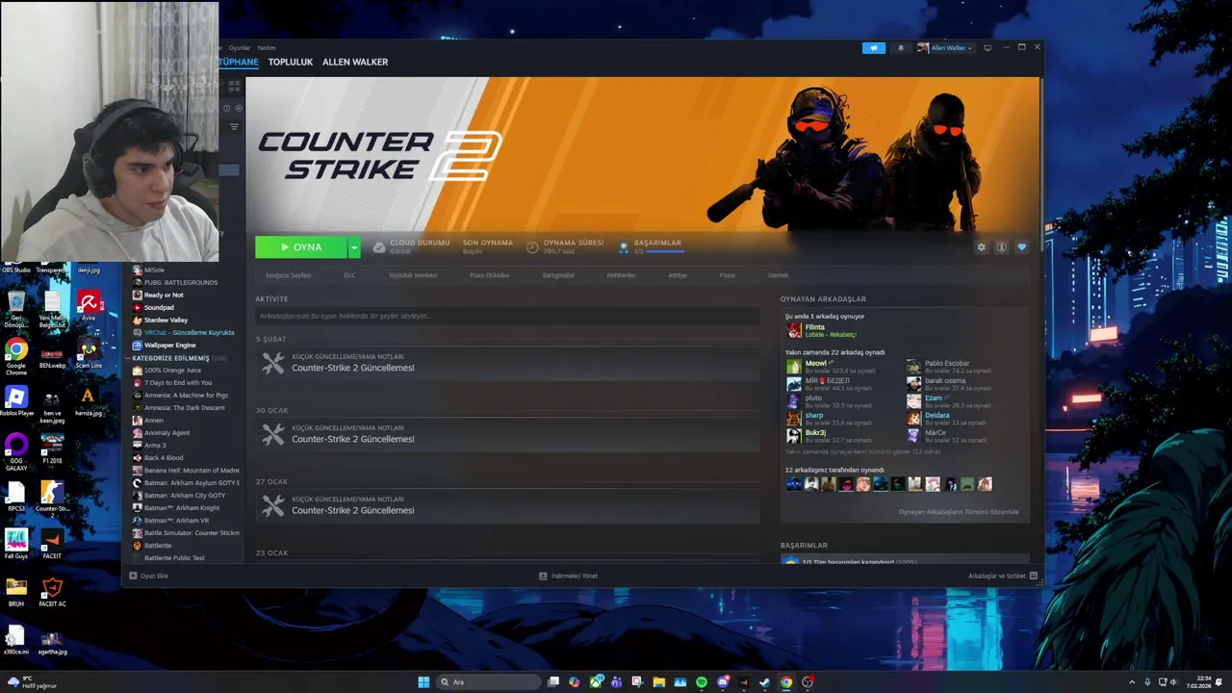1232x693 pixels.
Task: Click Oyun Ekle plus icon
Action: point(133,576)
